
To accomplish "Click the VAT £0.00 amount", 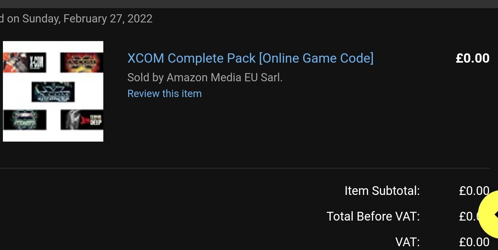I will coord(474,242).
